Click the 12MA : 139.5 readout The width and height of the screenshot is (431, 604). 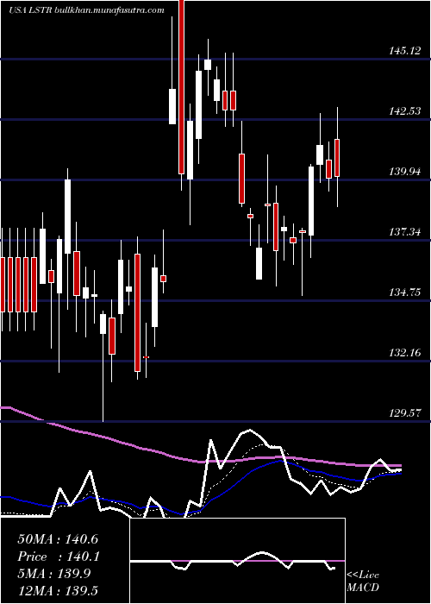[x=59, y=590]
